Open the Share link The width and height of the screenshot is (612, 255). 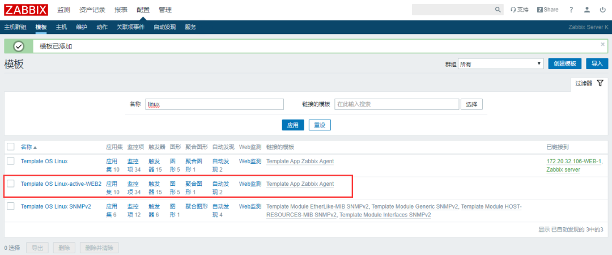547,10
